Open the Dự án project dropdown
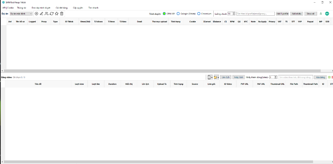333x164 pixels. 21,14
